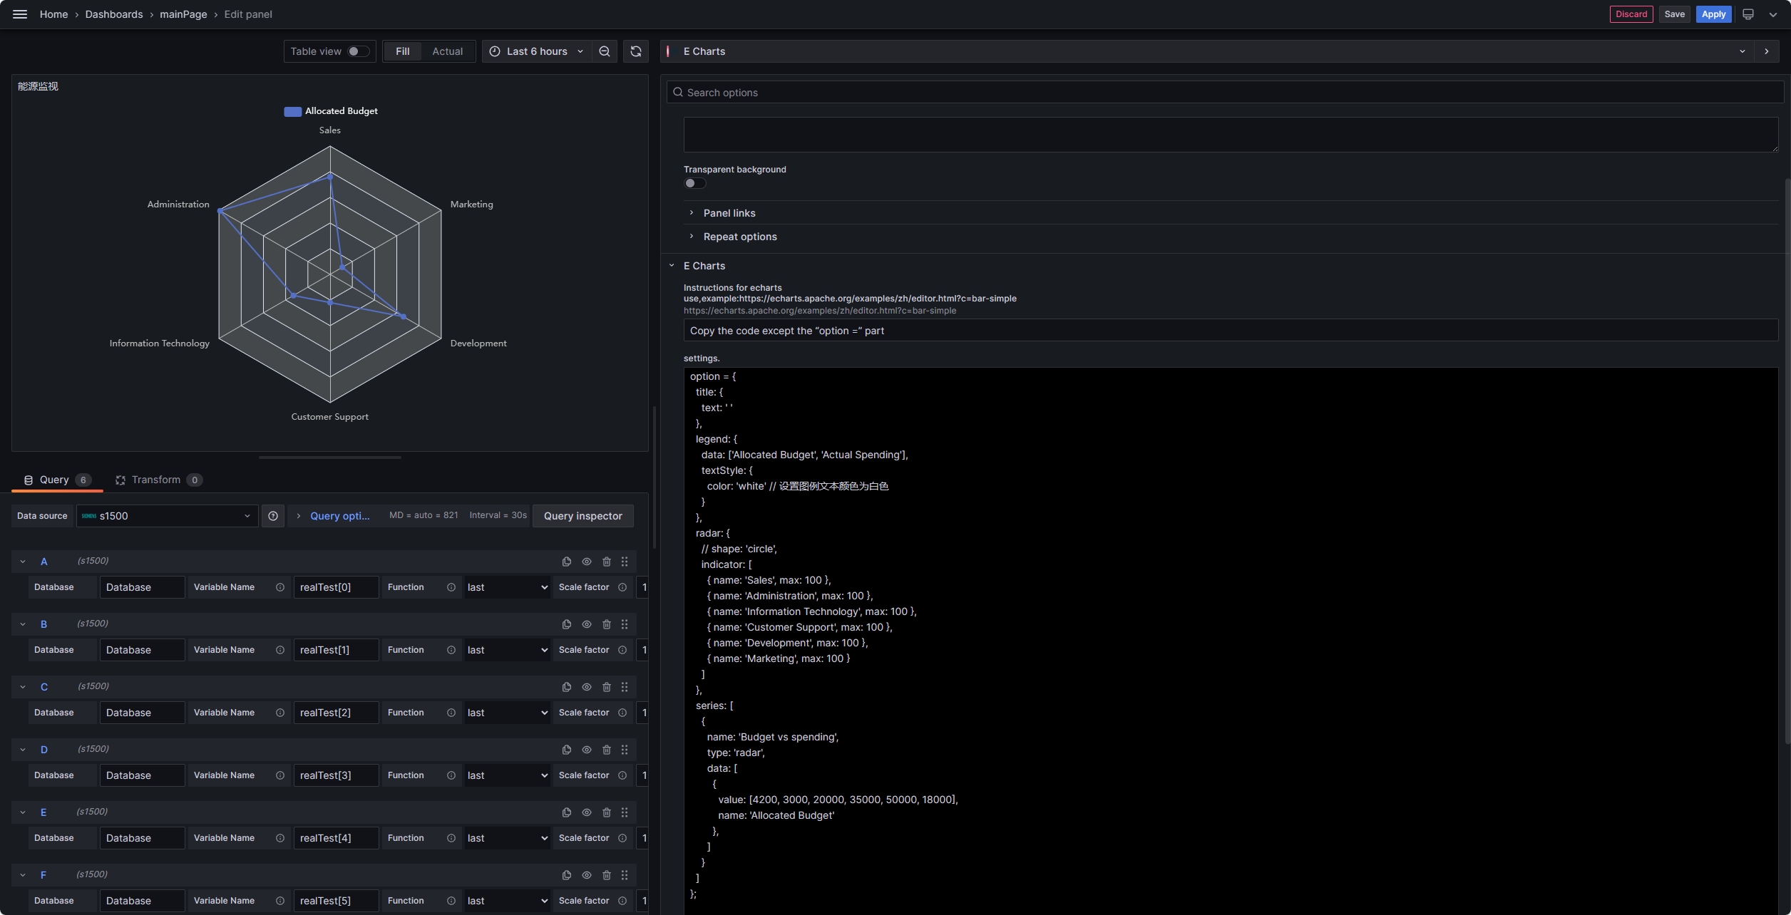The height and width of the screenshot is (915, 1791).
Task: Select the Actual view option
Action: click(x=447, y=51)
